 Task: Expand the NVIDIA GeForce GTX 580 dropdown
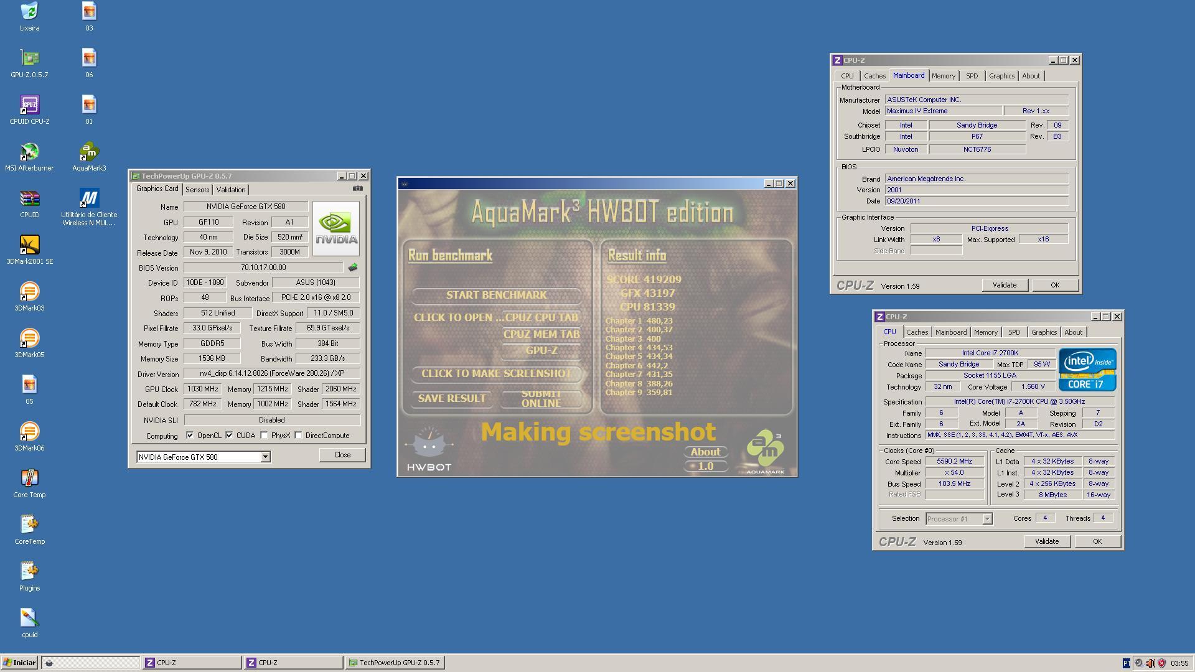[265, 457]
